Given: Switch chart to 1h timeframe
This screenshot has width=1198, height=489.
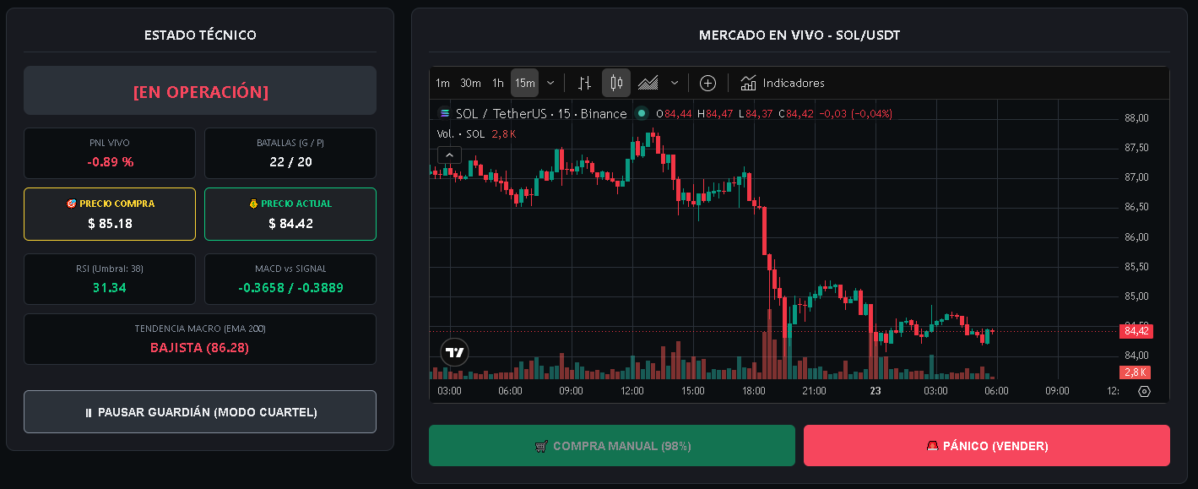Looking at the screenshot, I should click(498, 83).
